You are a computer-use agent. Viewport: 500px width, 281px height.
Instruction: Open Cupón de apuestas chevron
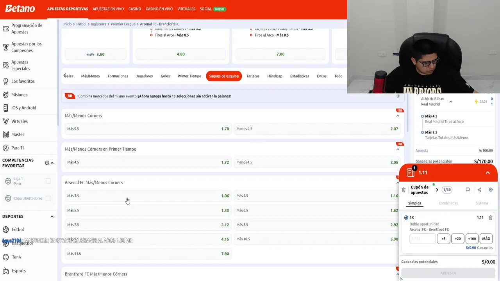coord(437,190)
